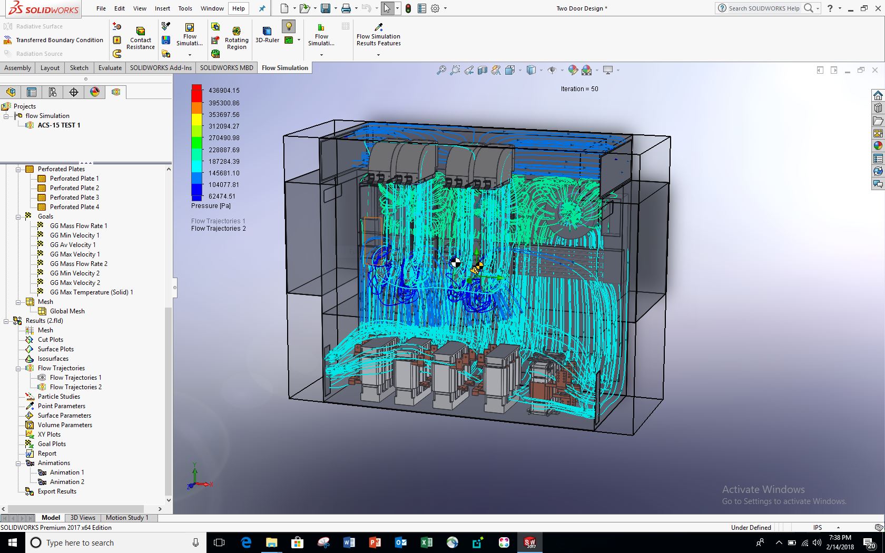Viewport: 885px width, 553px height.
Task: Click the Contact Resistance tool icon
Action: [140, 31]
